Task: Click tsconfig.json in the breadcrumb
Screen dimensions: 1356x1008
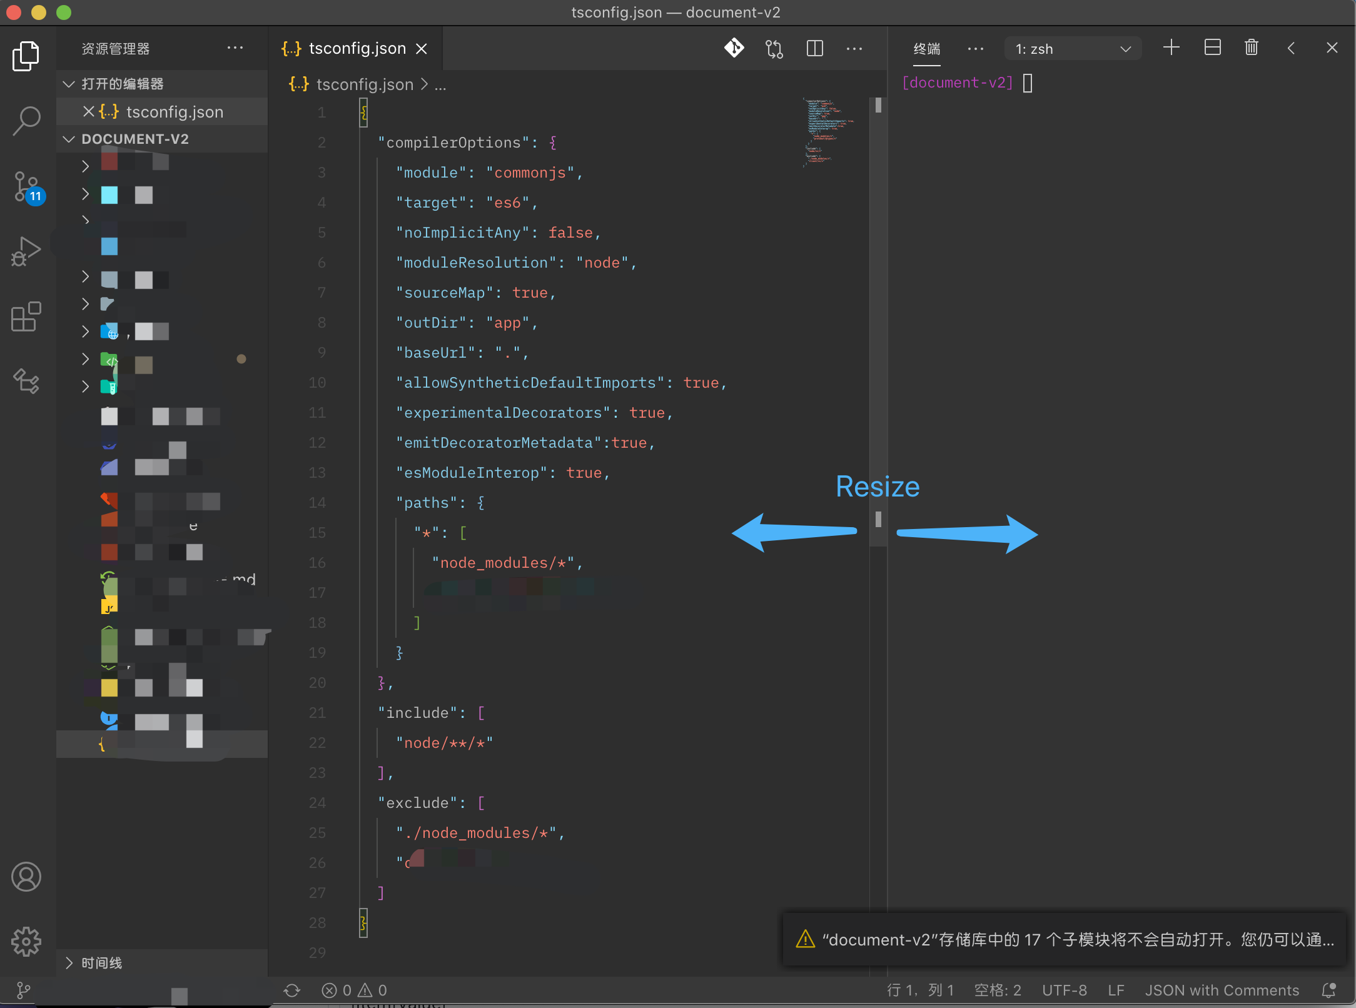Action: tap(365, 84)
